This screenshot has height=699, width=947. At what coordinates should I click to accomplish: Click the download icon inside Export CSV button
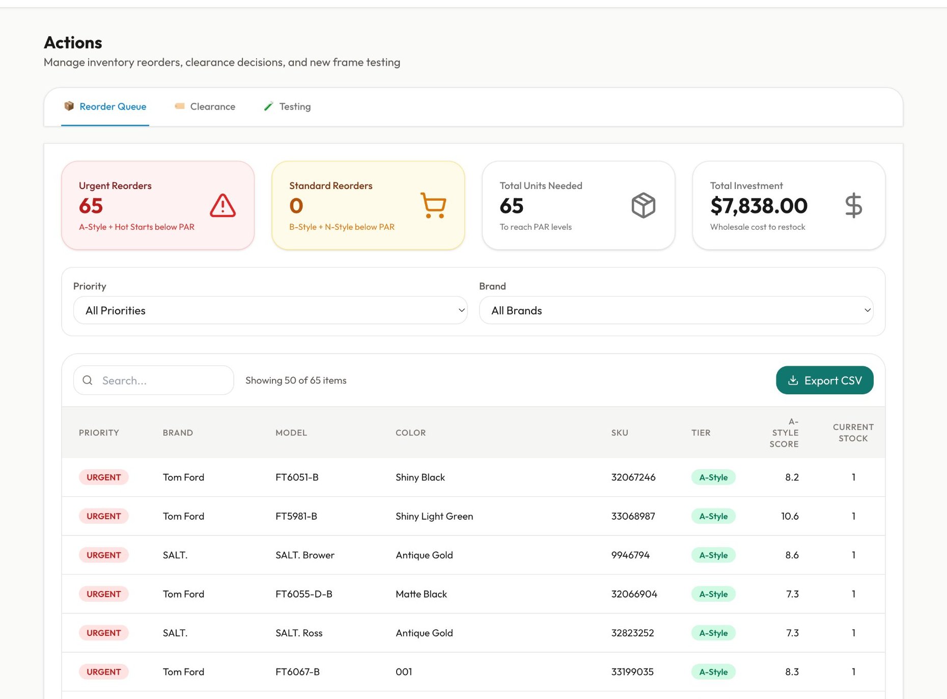pyautogui.click(x=793, y=380)
